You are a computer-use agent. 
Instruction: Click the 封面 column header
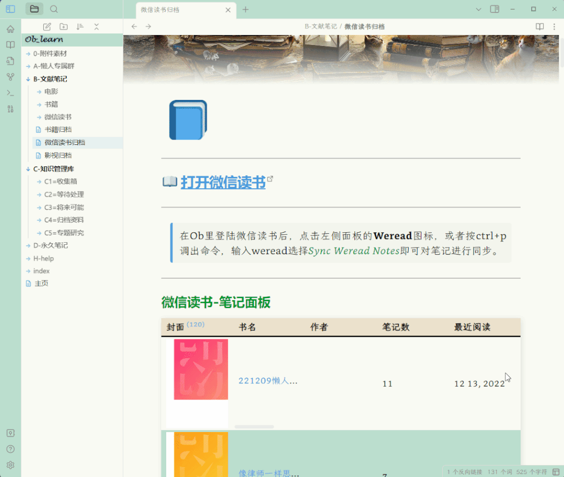[176, 327]
